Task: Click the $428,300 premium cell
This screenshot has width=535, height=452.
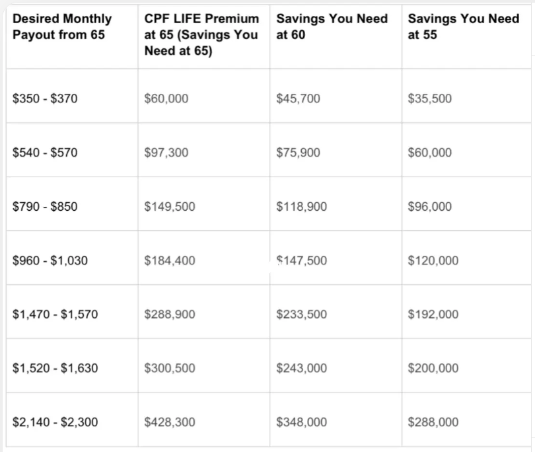Action: [169, 422]
